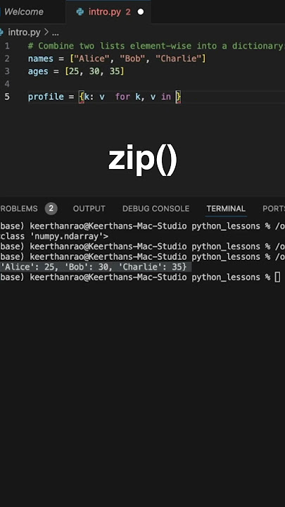This screenshot has width=285, height=507.
Task: Click the unsaved dot on intro.py tab
Action: pyautogui.click(x=141, y=12)
